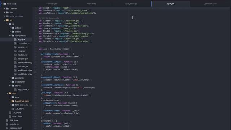This screenshot has height=130, width=231.
Task: Click the file icon for jobs.jsx
Action: click(x=15, y=51)
